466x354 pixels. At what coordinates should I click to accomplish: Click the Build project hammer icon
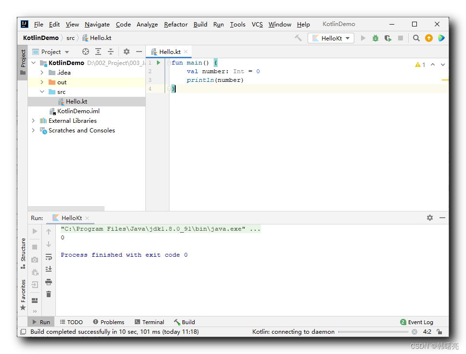[298, 38]
